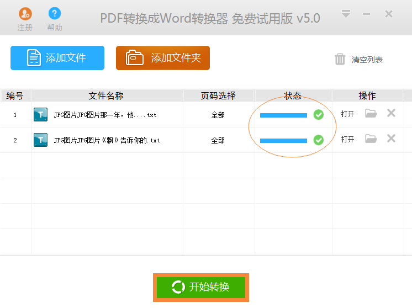Image resolution: width=412 pixels, height=308 pixels.
Task: Click the green checkmark status in row 1
Action: pyautogui.click(x=319, y=114)
